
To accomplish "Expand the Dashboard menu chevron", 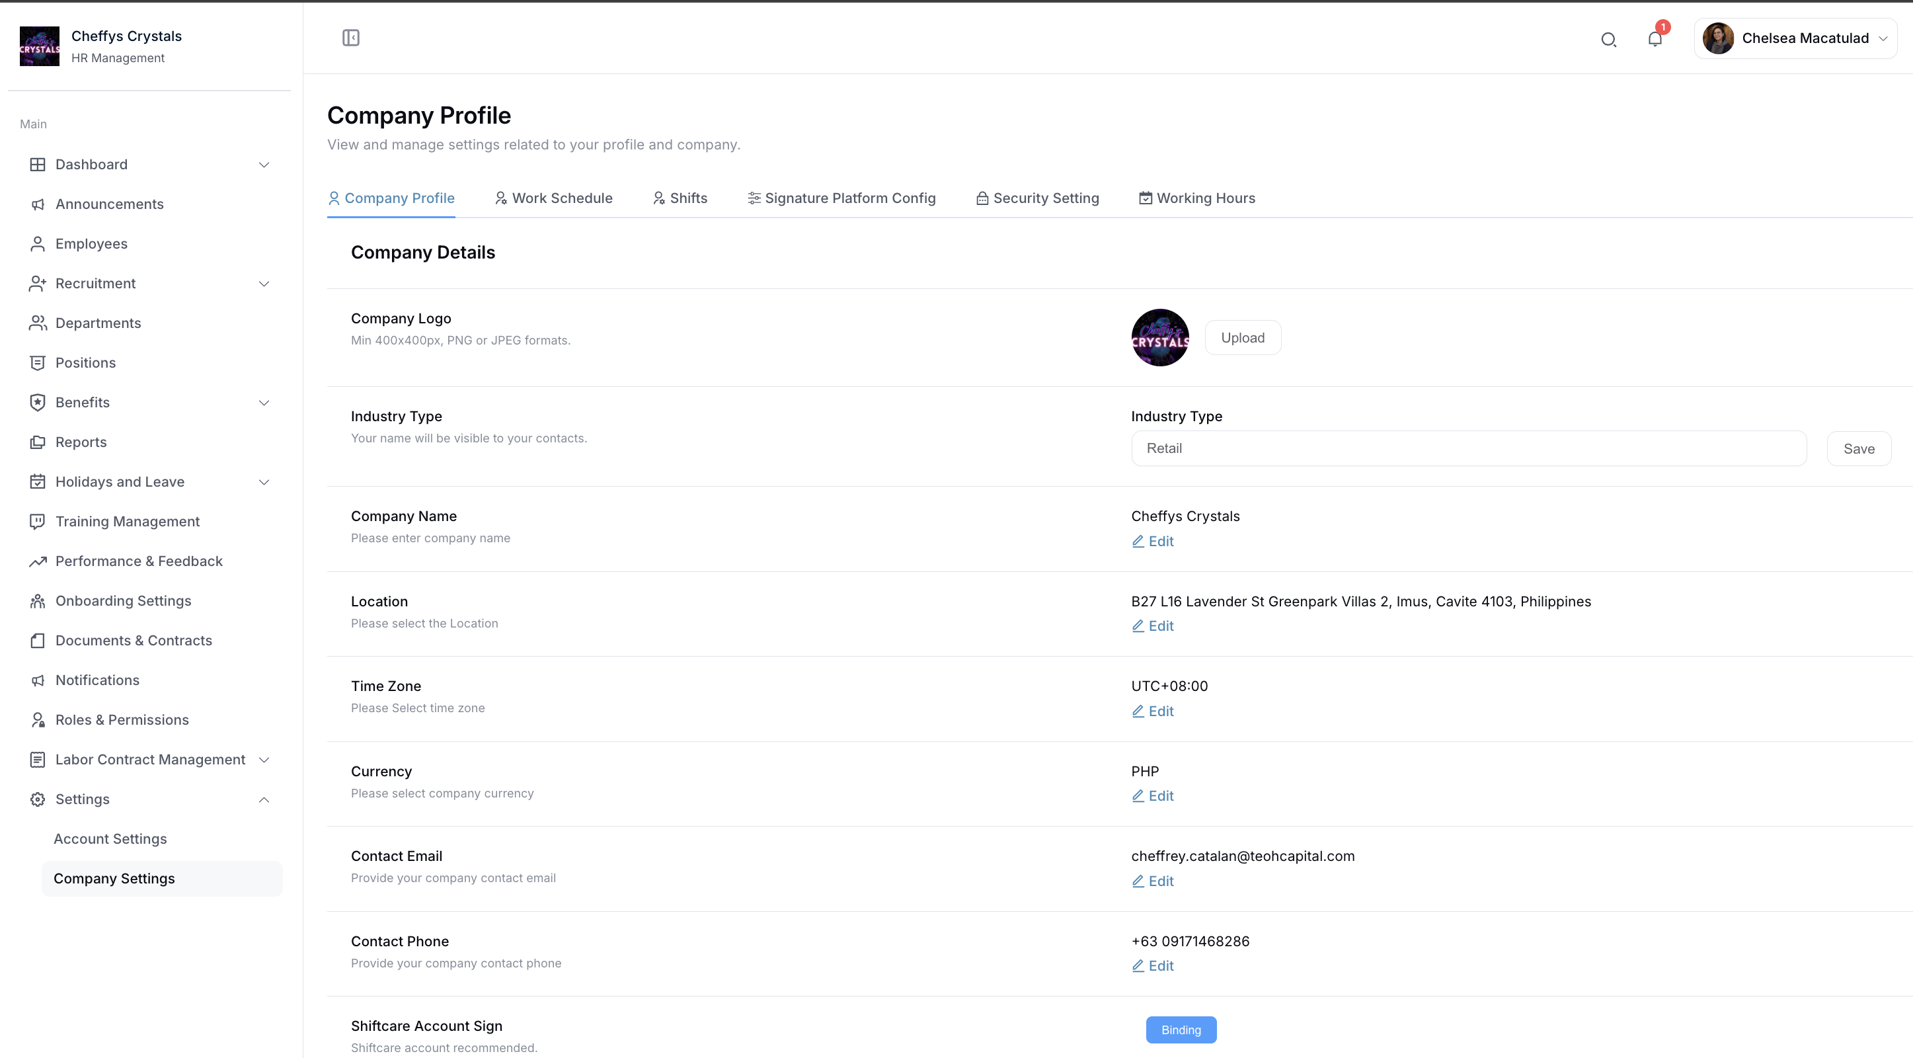I will (264, 165).
